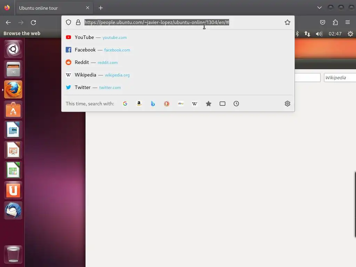Open the sound volume indicator

(x=319, y=34)
